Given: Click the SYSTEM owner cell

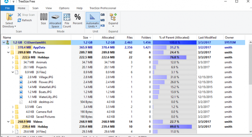Looking at the screenshot, I should pyautogui.click(x=230, y=42).
